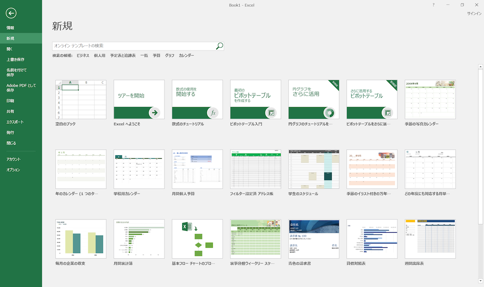Open the 印刷 page
The image size is (484, 287).
click(x=21, y=101)
